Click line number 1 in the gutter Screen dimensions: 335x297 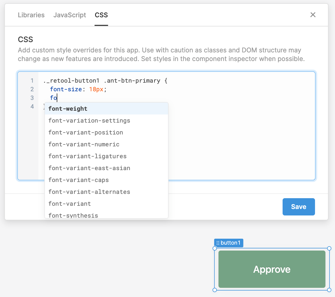pyautogui.click(x=32, y=80)
